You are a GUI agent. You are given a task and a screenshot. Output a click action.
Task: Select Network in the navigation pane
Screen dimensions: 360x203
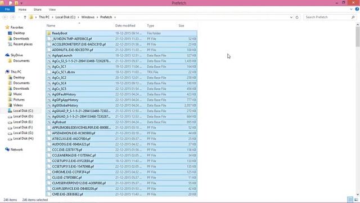coord(16,149)
